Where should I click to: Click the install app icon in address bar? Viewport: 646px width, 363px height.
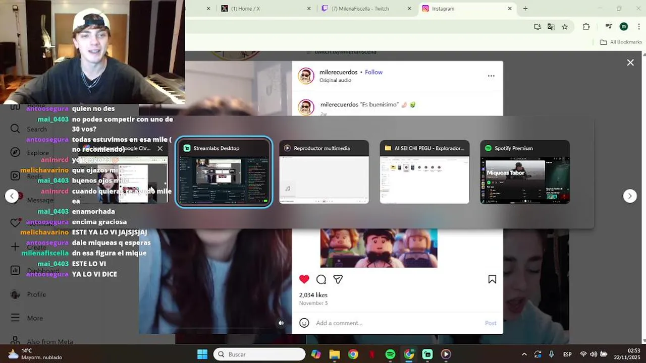(537, 27)
